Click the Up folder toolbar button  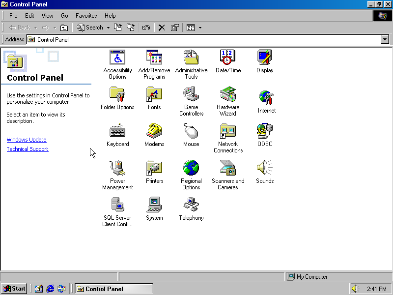[64, 28]
